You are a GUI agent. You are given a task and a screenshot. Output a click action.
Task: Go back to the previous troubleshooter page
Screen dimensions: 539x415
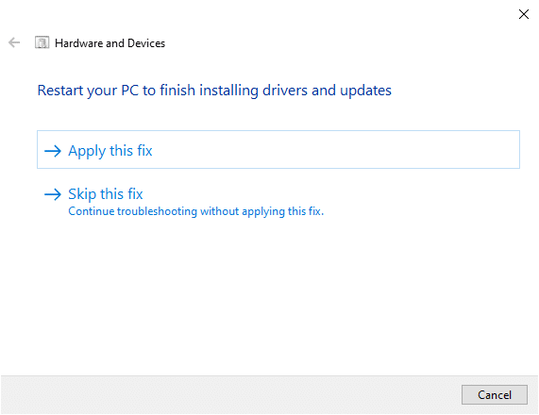point(14,42)
